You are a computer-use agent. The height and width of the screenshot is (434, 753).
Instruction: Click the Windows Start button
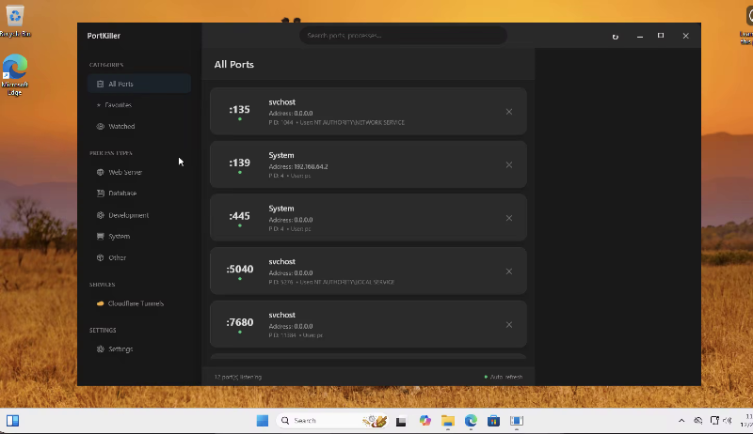click(x=263, y=421)
